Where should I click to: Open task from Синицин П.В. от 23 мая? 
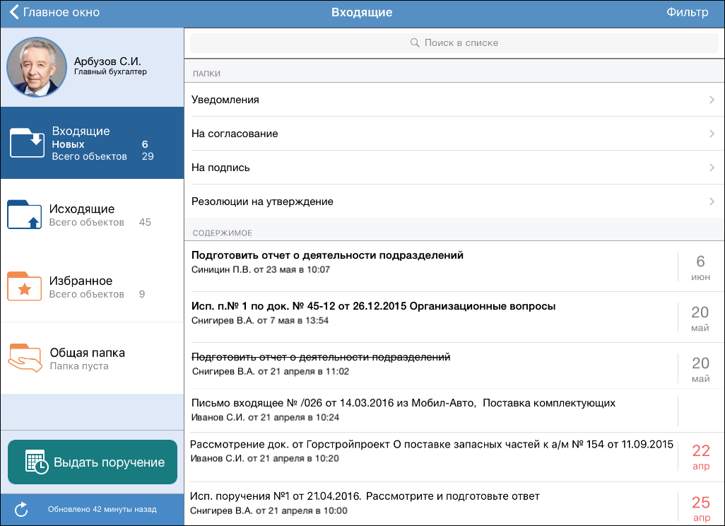454,266
